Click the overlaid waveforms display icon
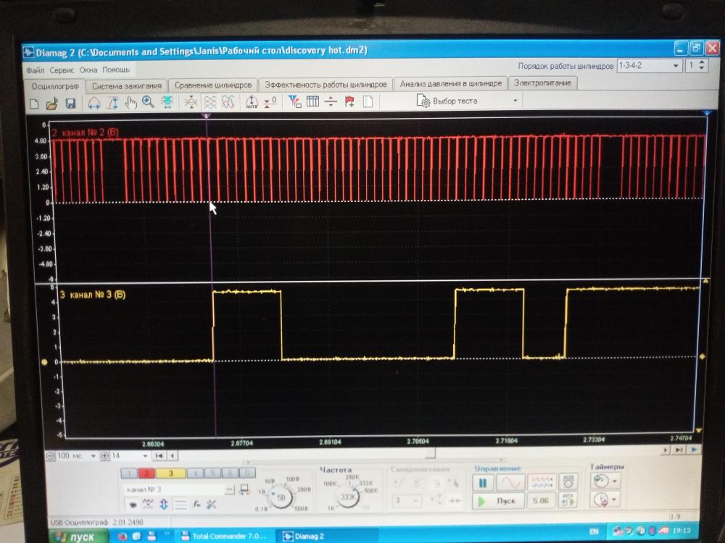 [x=228, y=101]
